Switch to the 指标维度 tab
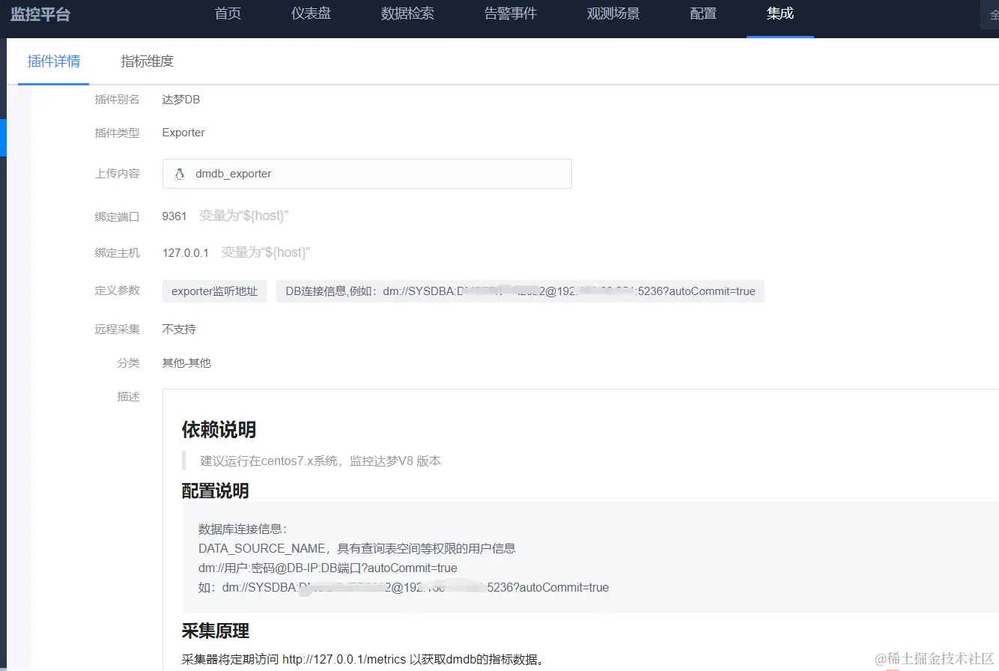 pyautogui.click(x=148, y=61)
